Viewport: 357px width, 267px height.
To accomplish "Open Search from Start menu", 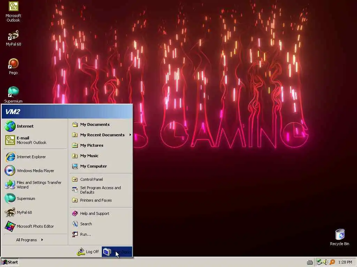I will pos(101,224).
